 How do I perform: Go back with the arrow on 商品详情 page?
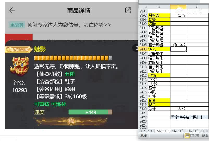[12, 10]
